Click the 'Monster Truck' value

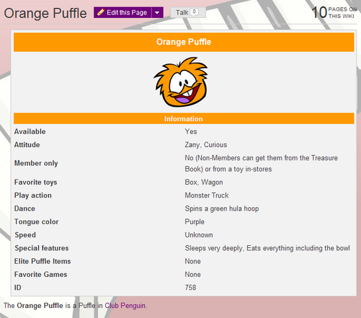coord(207,195)
